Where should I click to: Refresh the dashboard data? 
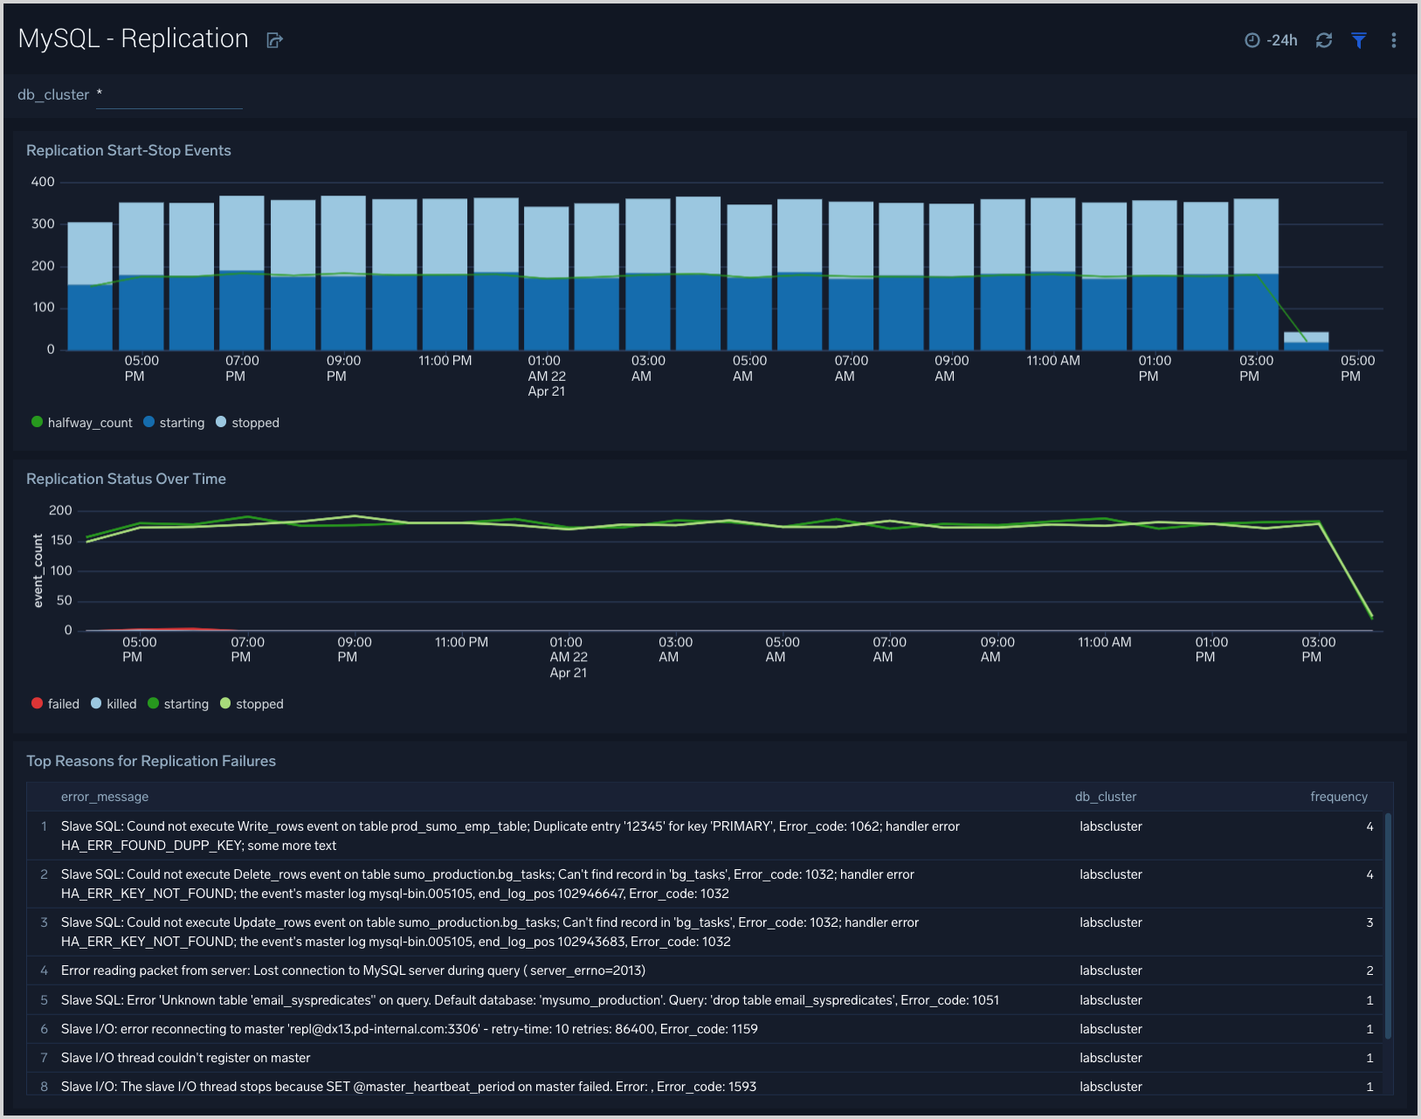pos(1323,40)
